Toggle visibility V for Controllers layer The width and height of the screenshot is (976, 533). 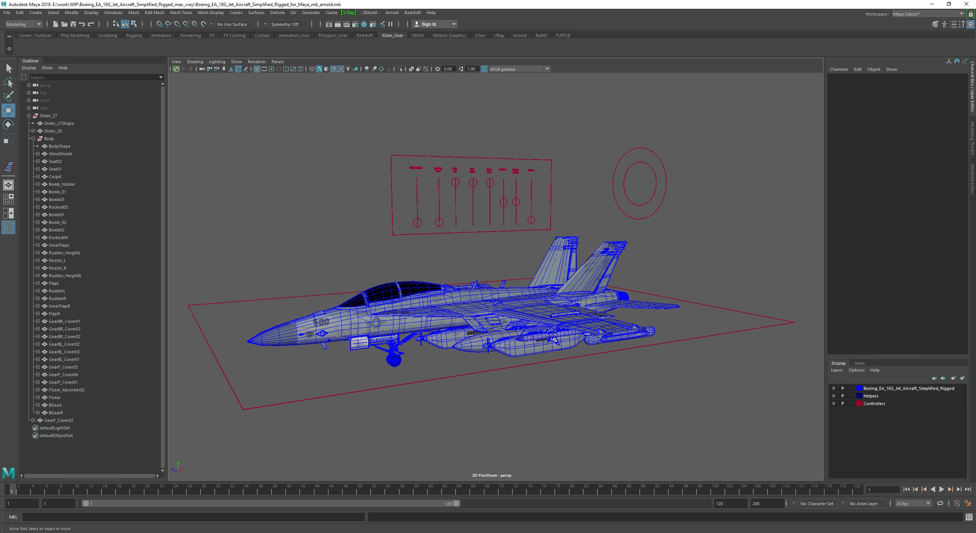click(x=833, y=404)
